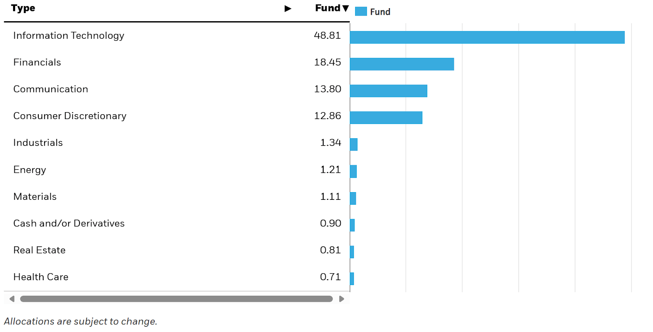
Task: Select the Type column header
Action: [22, 8]
